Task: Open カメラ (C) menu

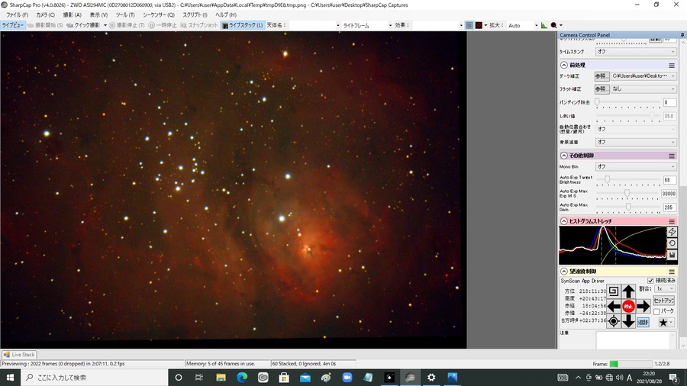Action: coord(46,15)
